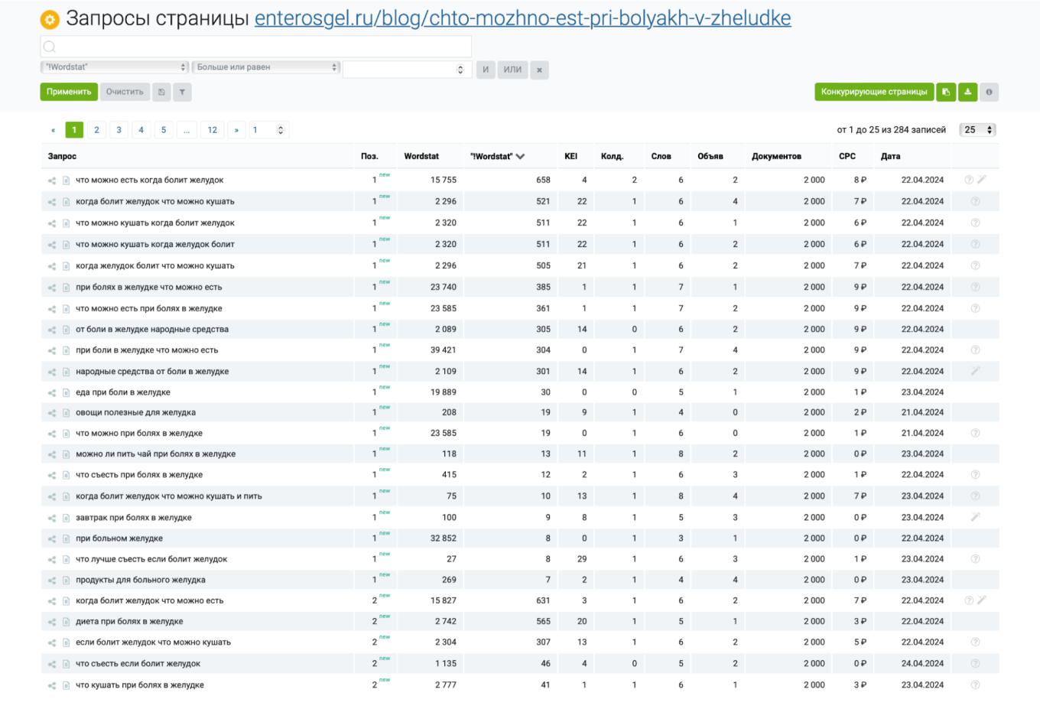Open the '!Wordstat' filter field dropdown

[x=114, y=67]
